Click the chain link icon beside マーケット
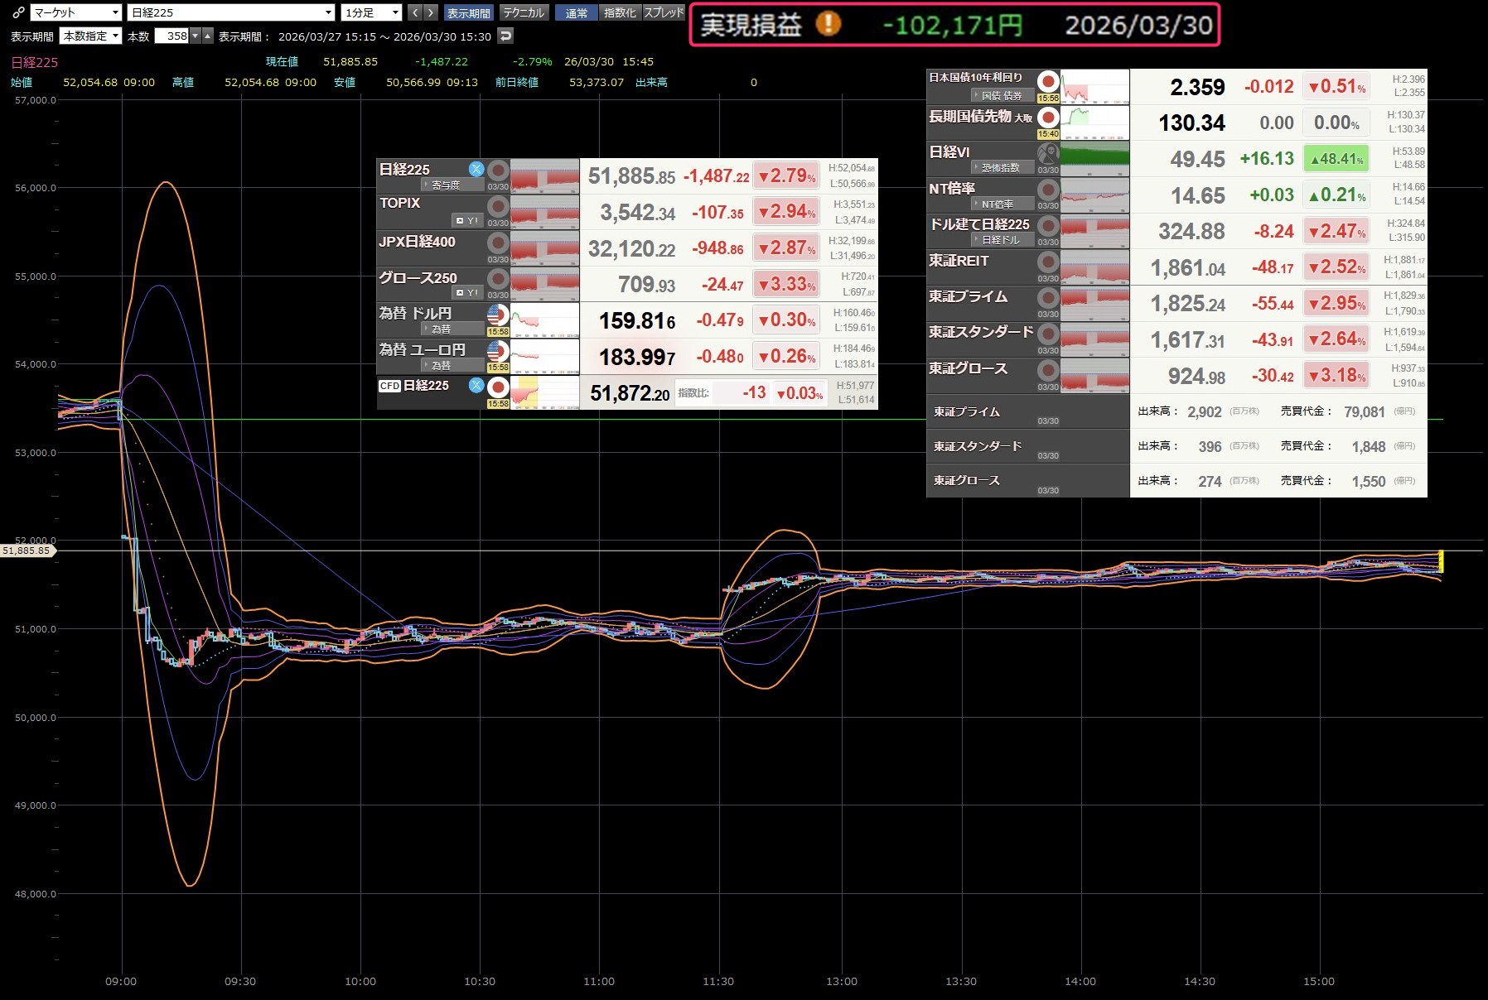Screen dimensions: 1488x1000 (x=17, y=12)
